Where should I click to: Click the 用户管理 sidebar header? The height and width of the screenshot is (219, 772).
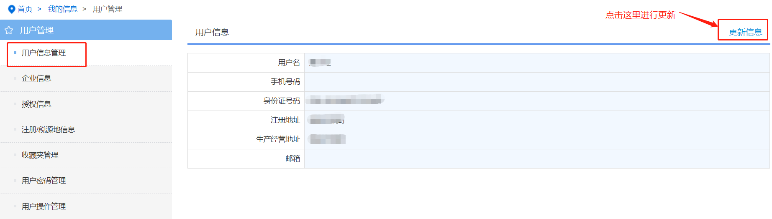coord(37,30)
